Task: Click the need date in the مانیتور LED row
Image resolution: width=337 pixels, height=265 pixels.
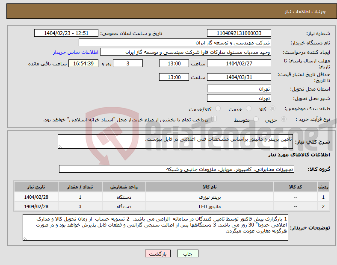Action: 36,206
